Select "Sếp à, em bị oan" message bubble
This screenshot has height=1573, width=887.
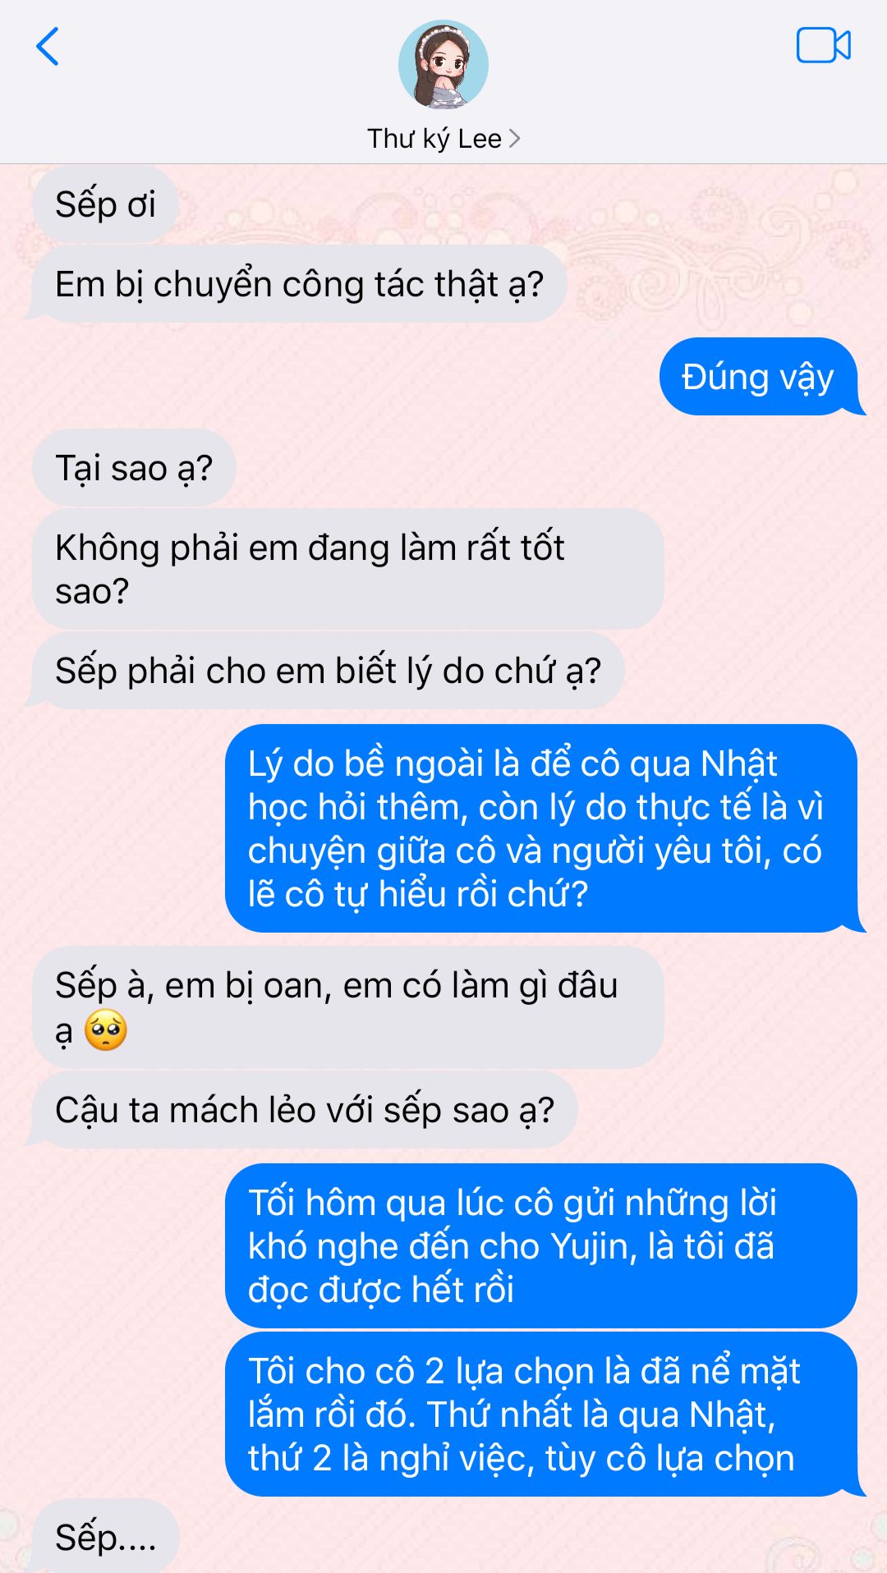click(347, 1007)
